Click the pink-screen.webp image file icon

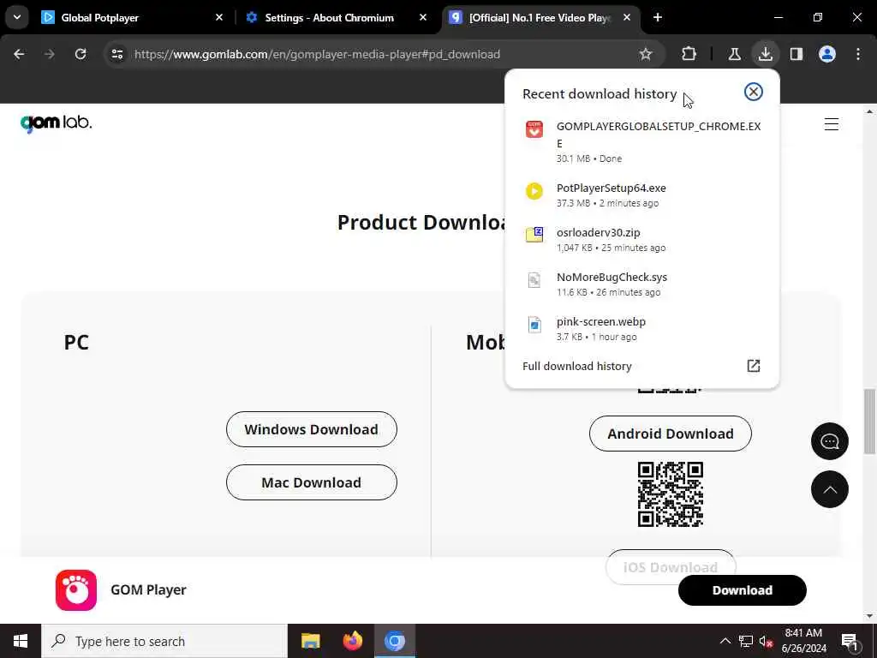(x=534, y=325)
